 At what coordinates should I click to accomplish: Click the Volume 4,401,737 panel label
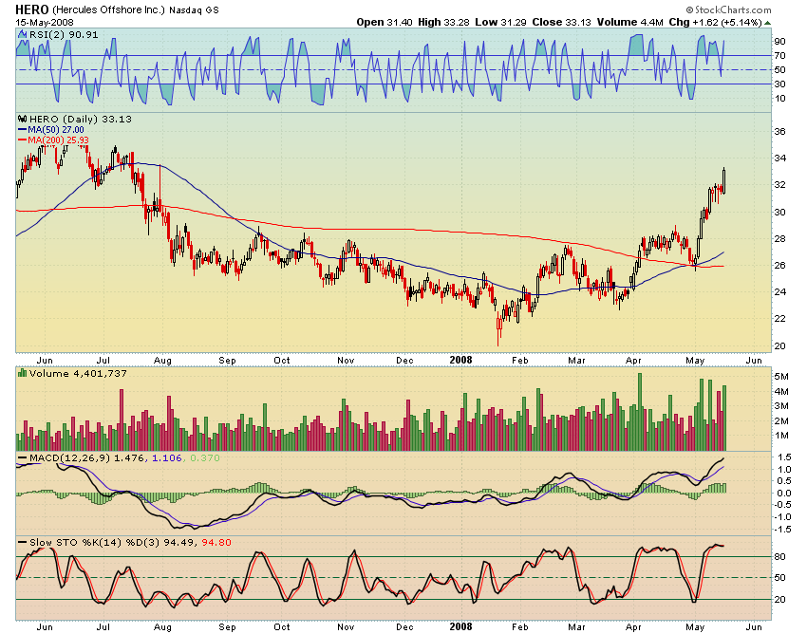coord(78,373)
